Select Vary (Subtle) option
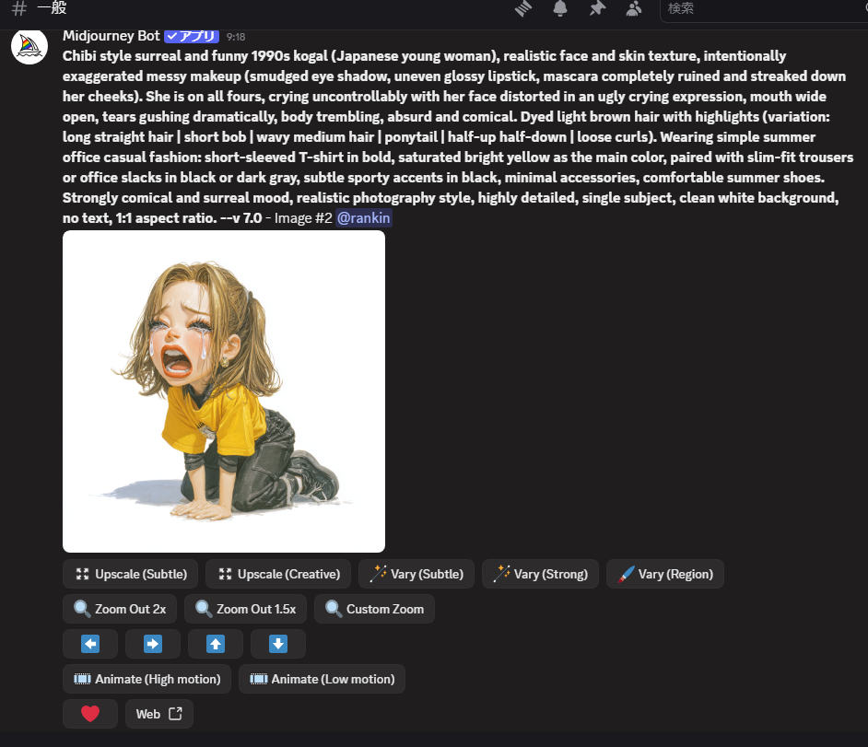Screen dimensions: 868x747 click(416, 574)
